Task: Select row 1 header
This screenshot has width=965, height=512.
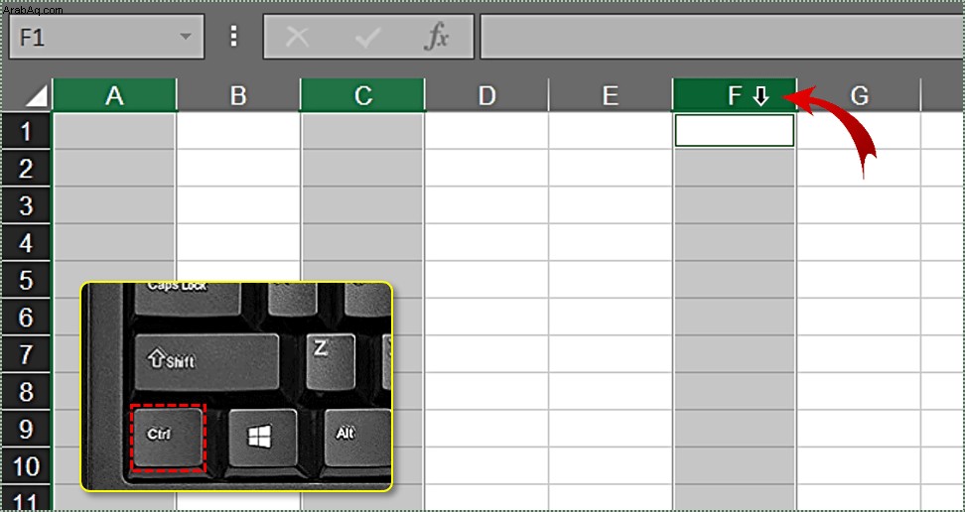Action: click(x=27, y=130)
